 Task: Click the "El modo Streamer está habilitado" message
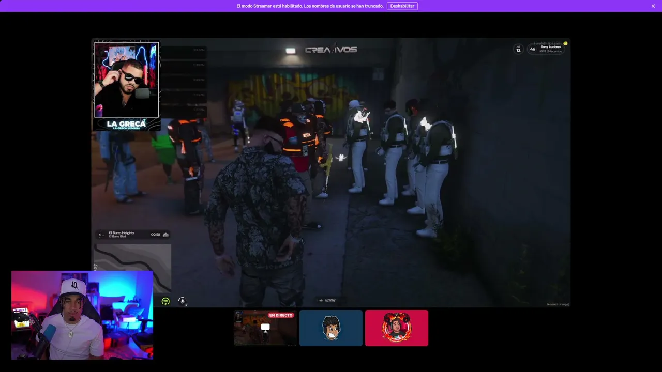(x=310, y=6)
